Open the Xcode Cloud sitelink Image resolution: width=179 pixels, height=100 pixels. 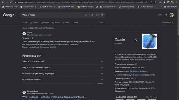pyautogui.click(x=34, y=47)
